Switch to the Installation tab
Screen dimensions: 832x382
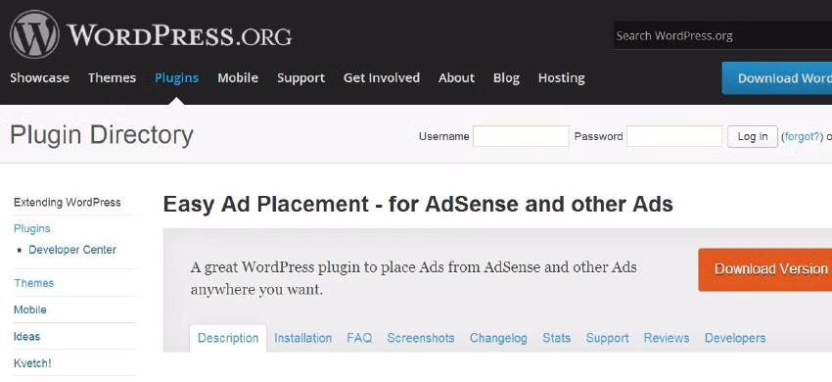(x=303, y=338)
